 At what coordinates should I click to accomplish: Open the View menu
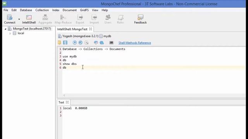[x=95, y=10]
